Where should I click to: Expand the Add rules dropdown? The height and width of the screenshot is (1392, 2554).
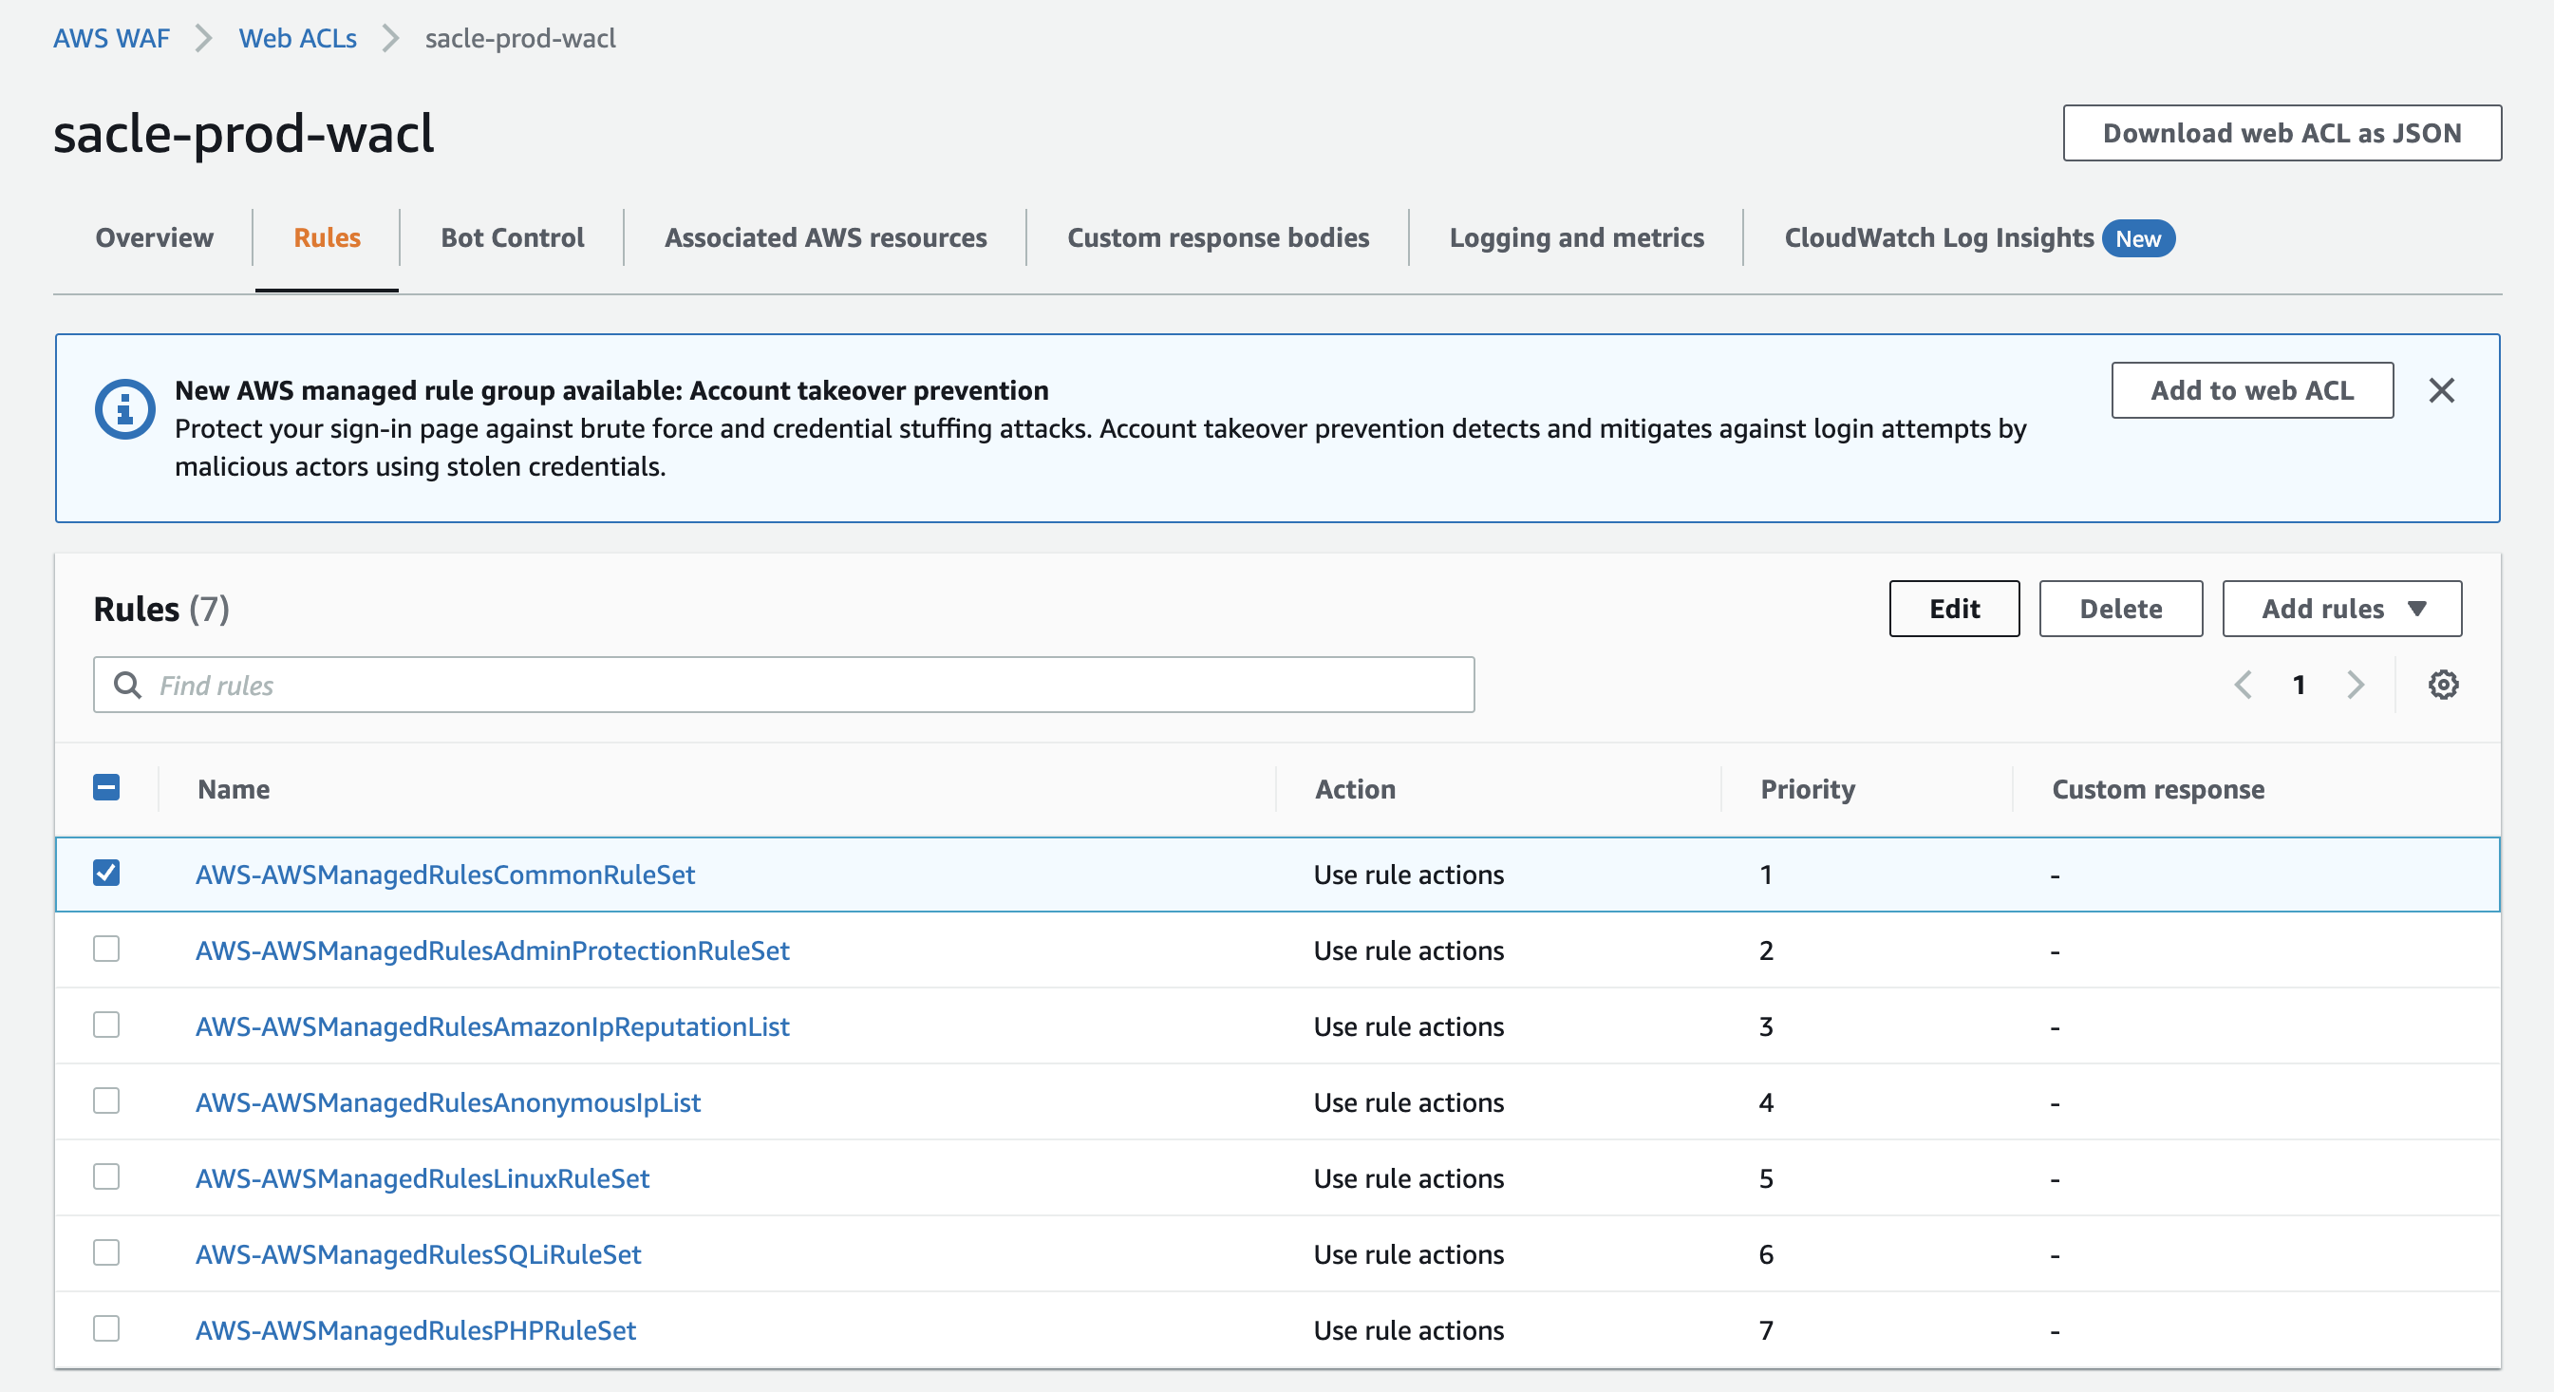(x=2340, y=609)
